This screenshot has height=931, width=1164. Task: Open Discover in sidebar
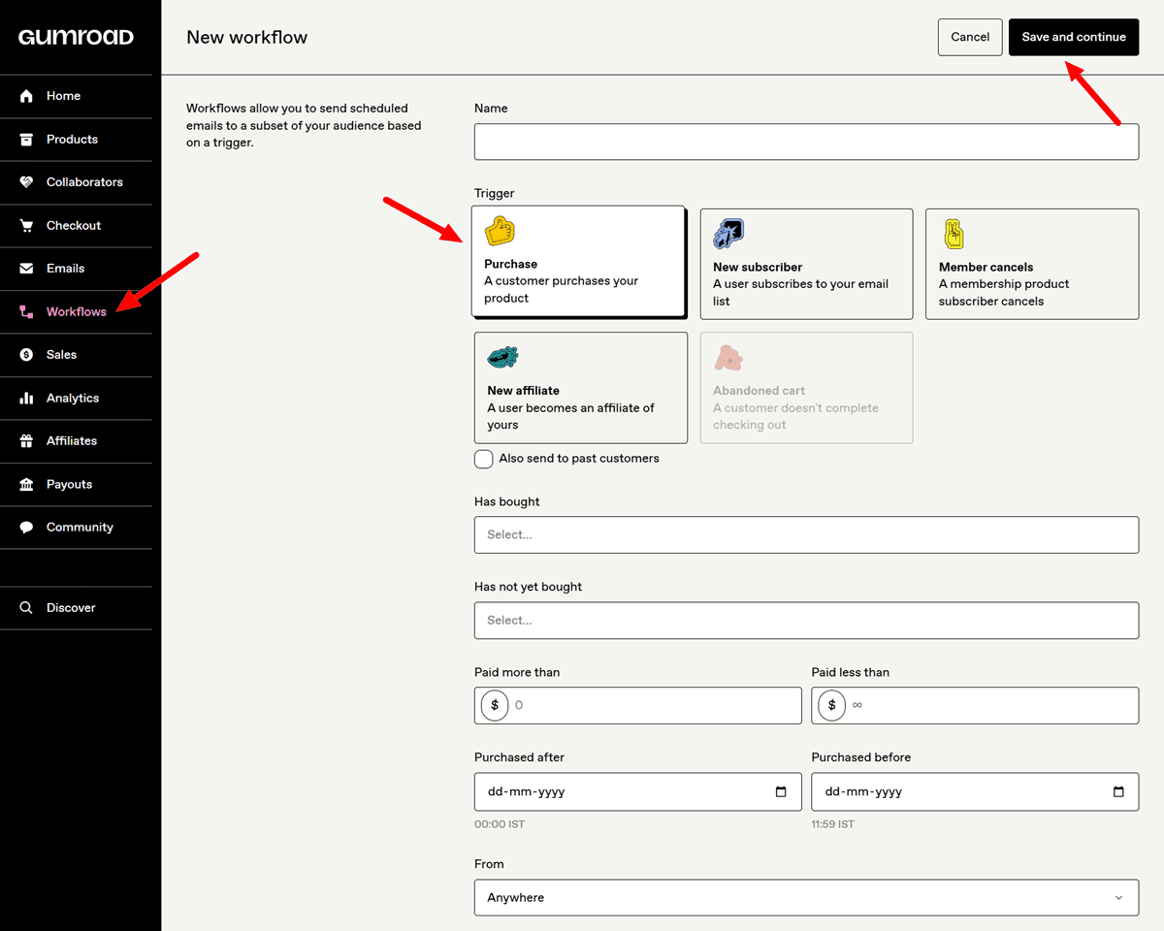(x=76, y=608)
